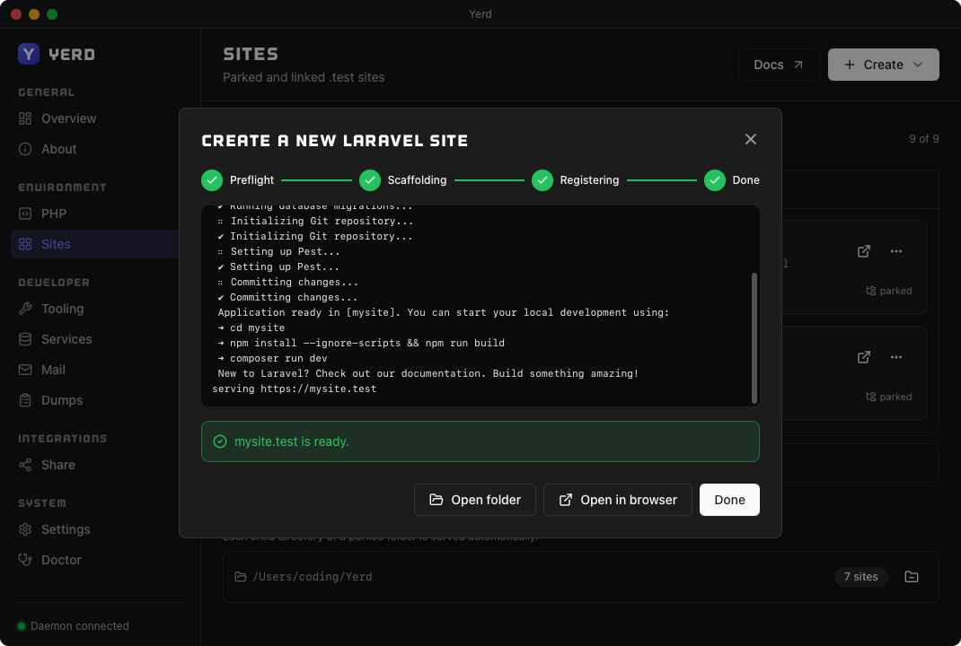Click the Doctor stethoscope icon
The height and width of the screenshot is (646, 961).
click(25, 560)
